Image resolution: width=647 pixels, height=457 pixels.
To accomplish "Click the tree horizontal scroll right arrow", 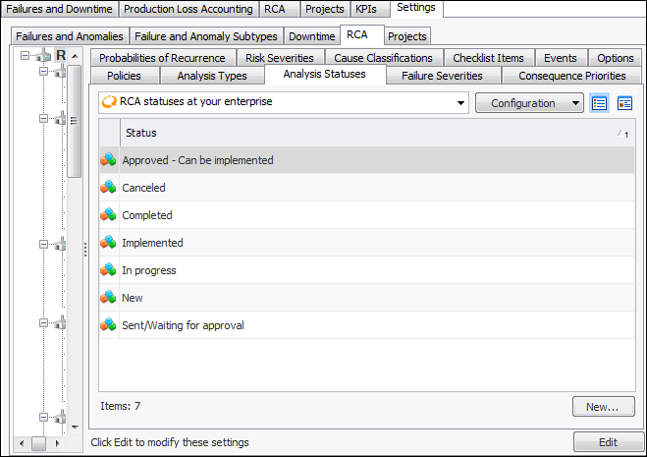I will click(x=57, y=443).
